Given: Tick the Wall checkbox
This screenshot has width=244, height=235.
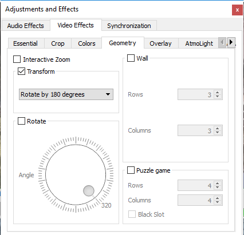Looking at the screenshot, I should pos(131,58).
